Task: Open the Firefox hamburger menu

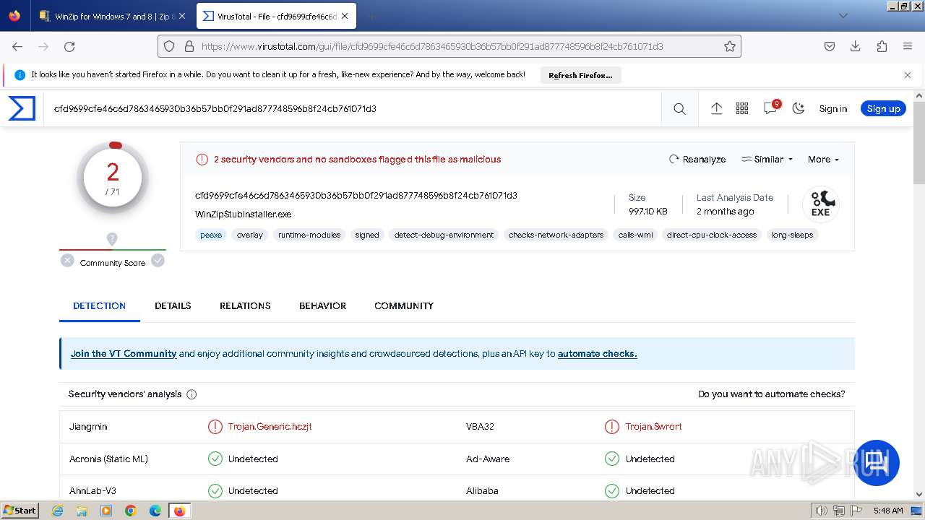Action: (x=908, y=46)
